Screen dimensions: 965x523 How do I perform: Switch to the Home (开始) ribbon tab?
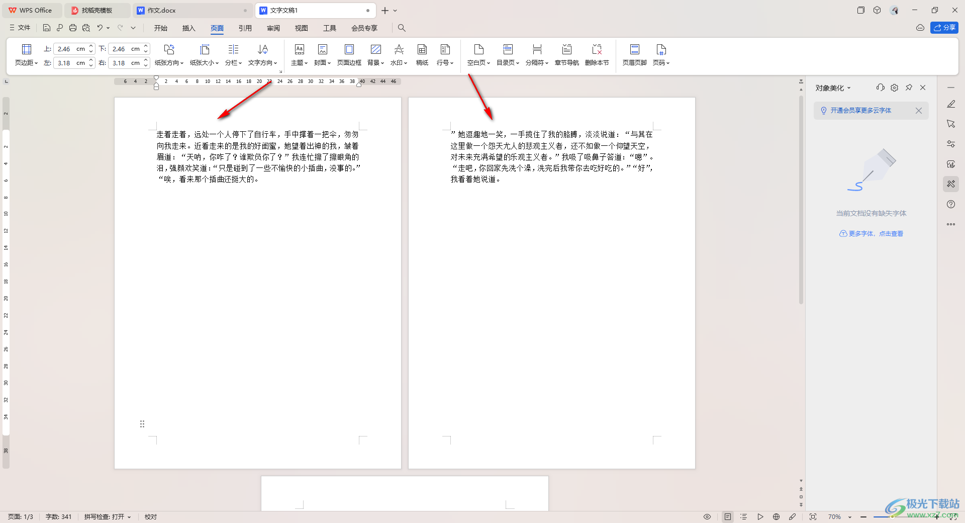[x=161, y=28]
